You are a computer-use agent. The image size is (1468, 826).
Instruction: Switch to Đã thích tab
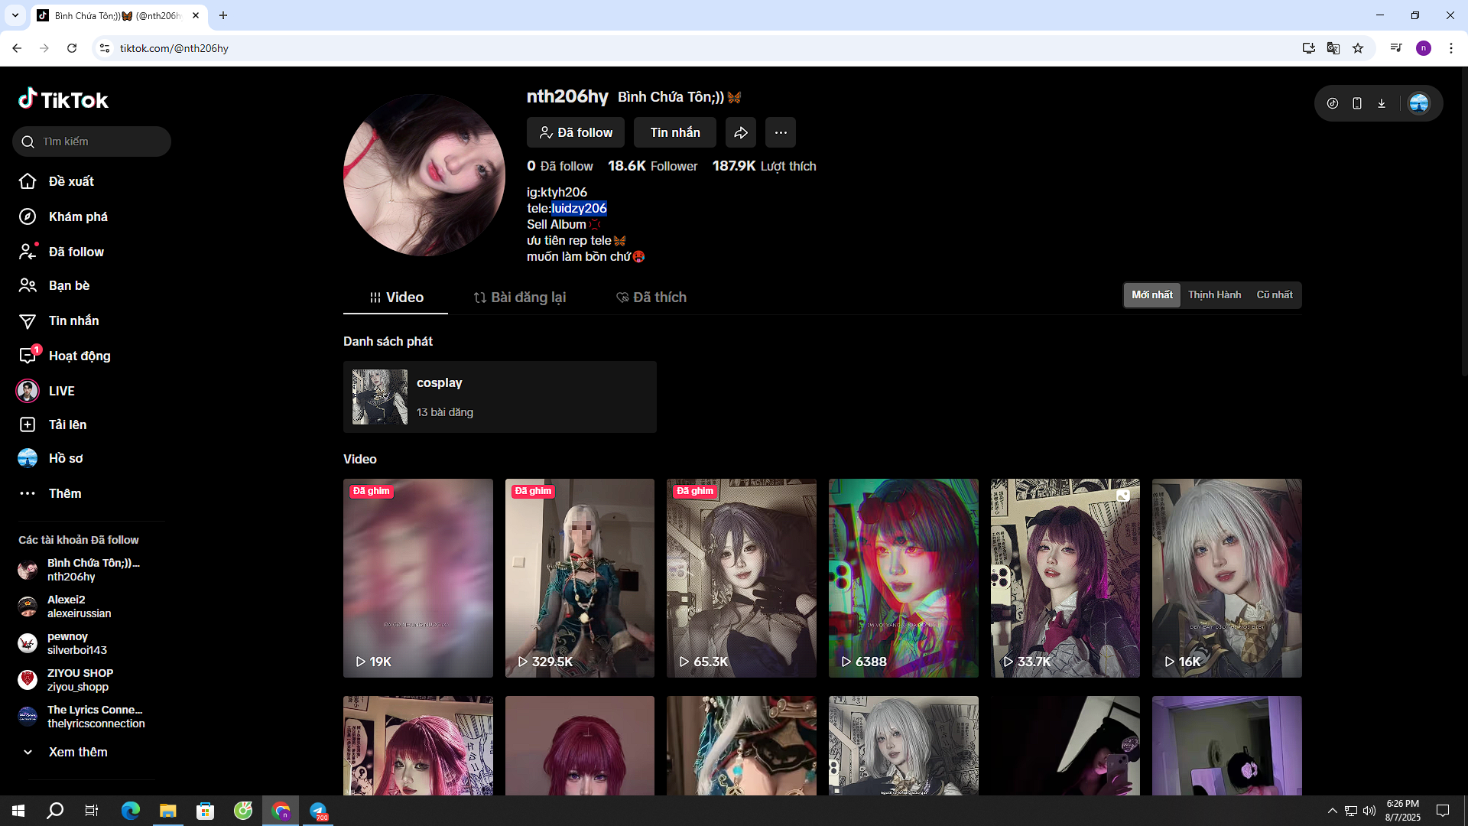[651, 298]
